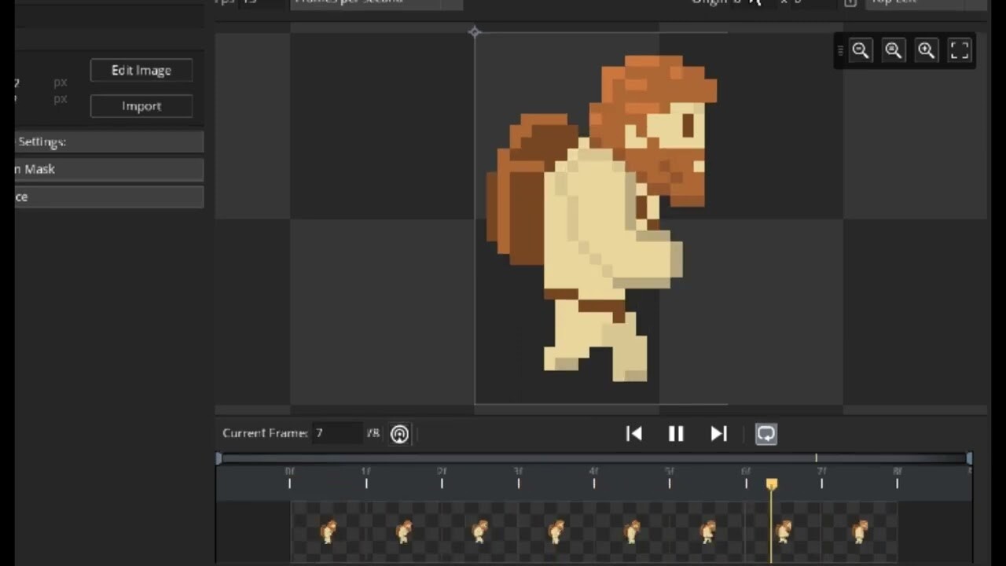Expand the Nine Slice section
Image resolution: width=1006 pixels, height=566 pixels.
tap(102, 197)
